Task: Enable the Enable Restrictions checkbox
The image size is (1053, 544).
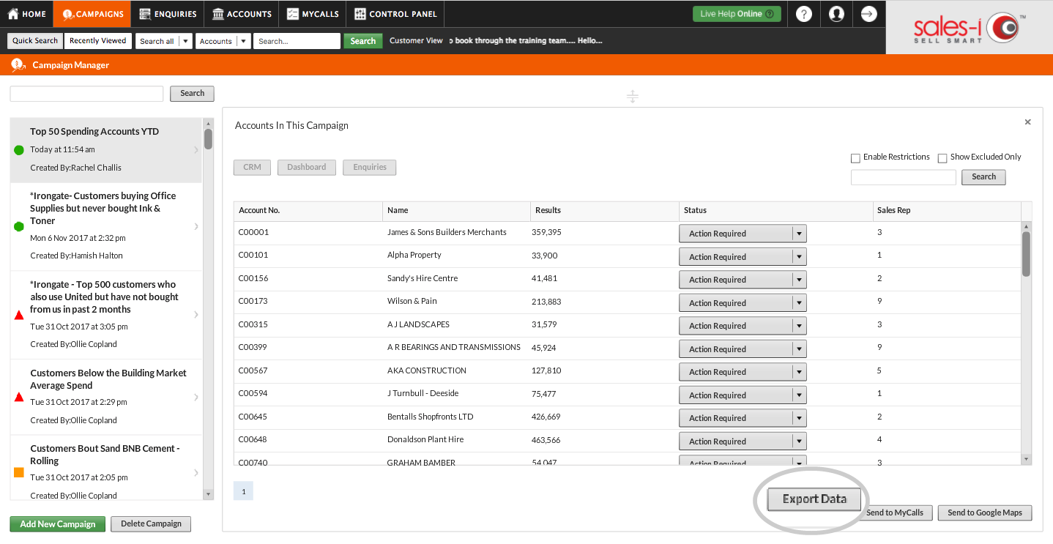Action: (855, 158)
